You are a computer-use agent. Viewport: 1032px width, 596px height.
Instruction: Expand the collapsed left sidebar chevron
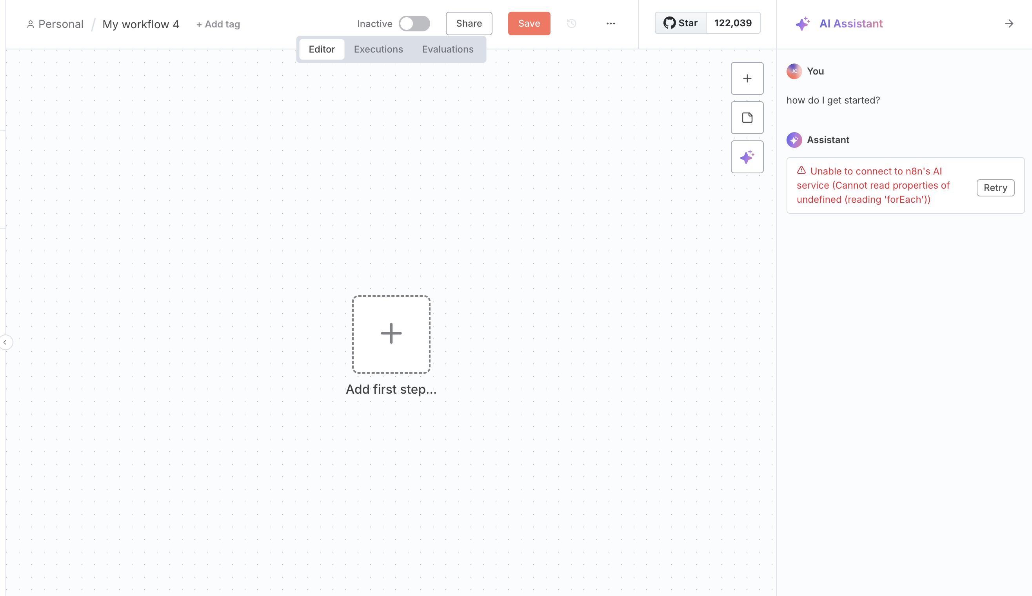(5, 342)
